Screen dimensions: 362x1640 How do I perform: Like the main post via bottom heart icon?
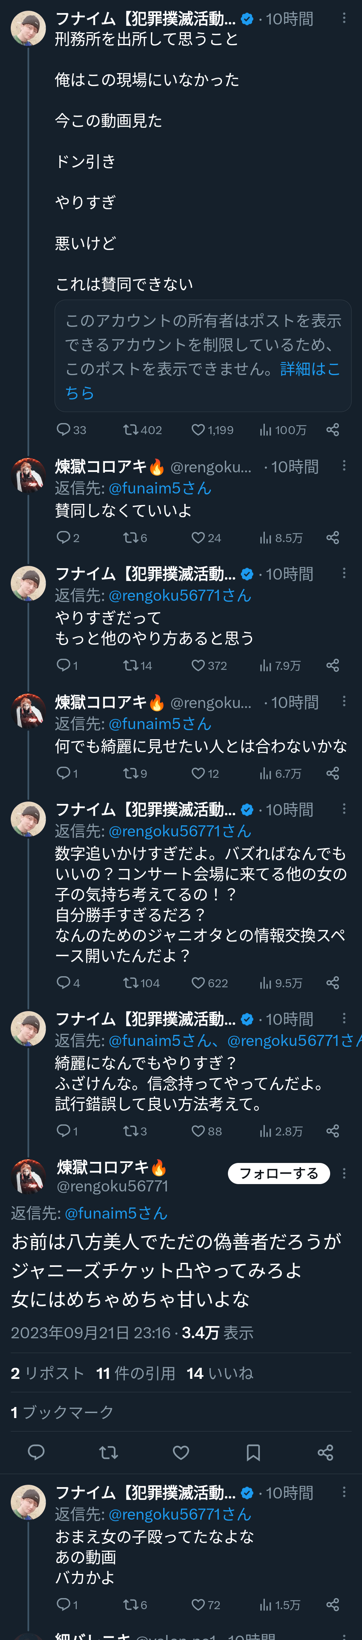pos(181,1452)
